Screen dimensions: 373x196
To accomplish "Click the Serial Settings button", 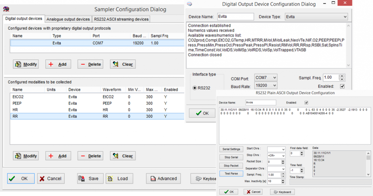I will pos(231,149).
